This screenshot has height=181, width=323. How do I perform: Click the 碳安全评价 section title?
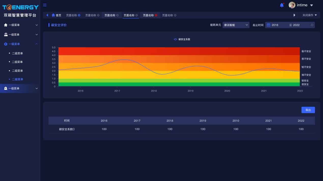59,25
